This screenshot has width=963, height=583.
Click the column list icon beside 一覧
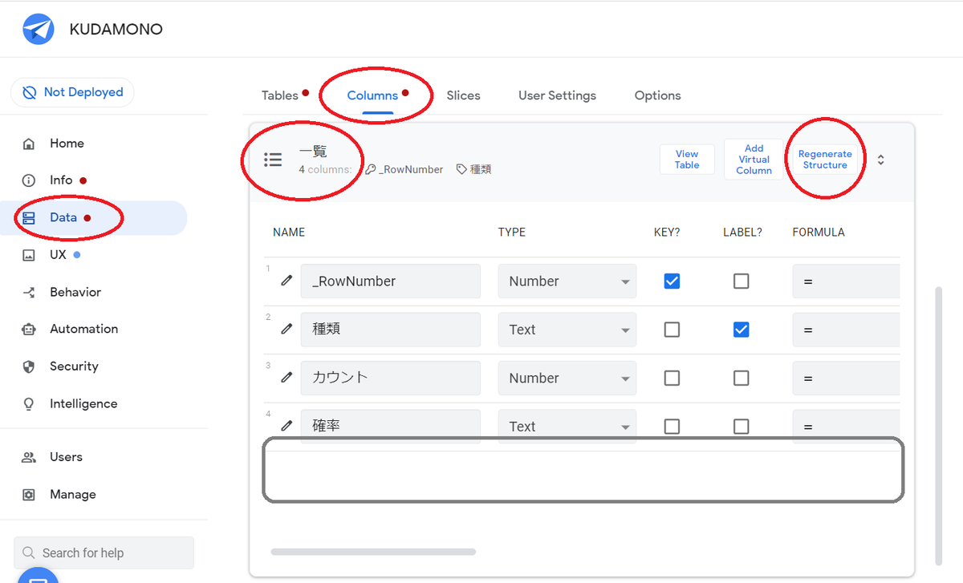[x=273, y=159]
